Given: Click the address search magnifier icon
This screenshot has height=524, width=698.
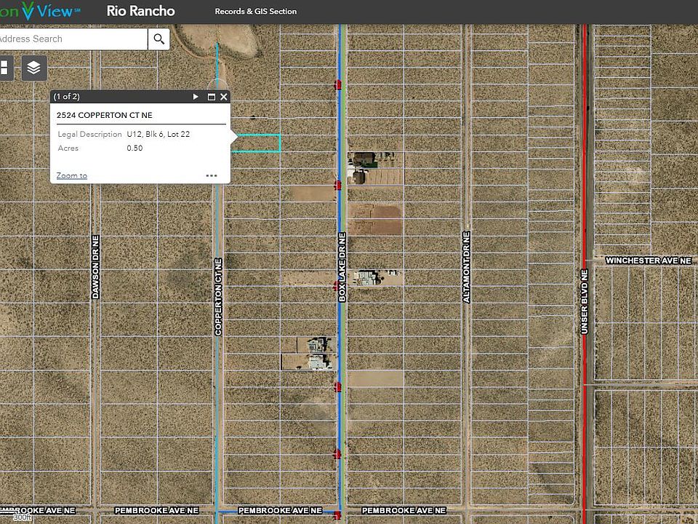Looking at the screenshot, I should [x=159, y=39].
